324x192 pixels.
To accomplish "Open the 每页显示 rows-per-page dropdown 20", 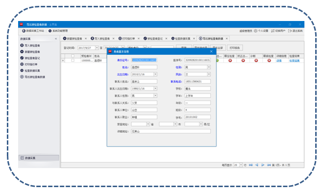I will pos(241,165).
